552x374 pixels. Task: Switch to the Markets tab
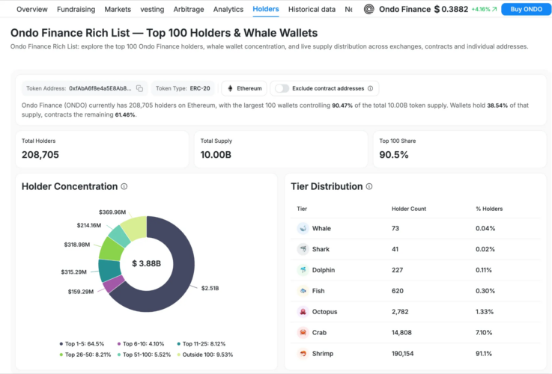(x=118, y=10)
